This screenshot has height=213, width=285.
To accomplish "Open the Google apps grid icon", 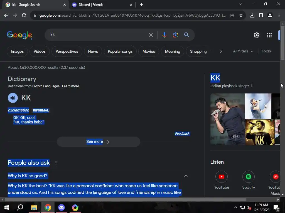I will point(269,35).
